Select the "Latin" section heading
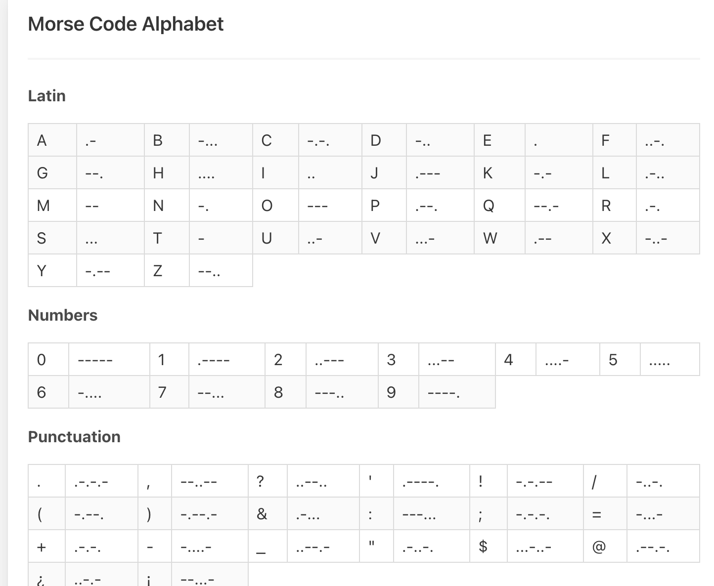 click(x=46, y=95)
